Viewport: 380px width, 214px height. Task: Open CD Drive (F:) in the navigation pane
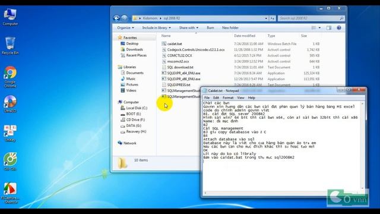[x=135, y=119]
